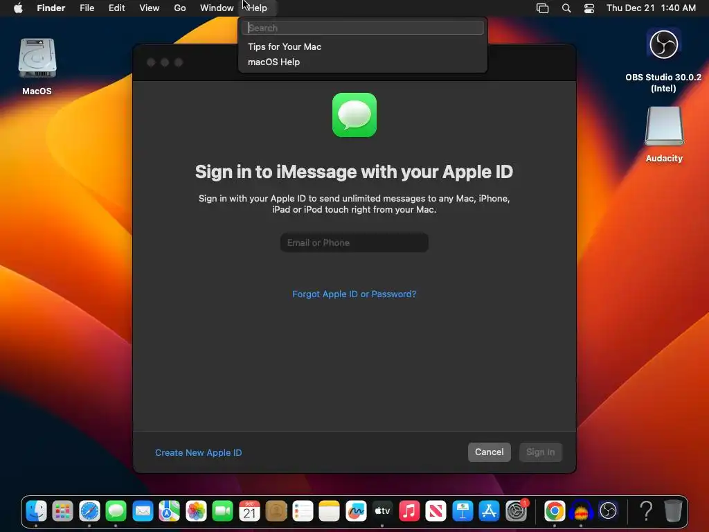Open Apple TV in the dock

382,511
